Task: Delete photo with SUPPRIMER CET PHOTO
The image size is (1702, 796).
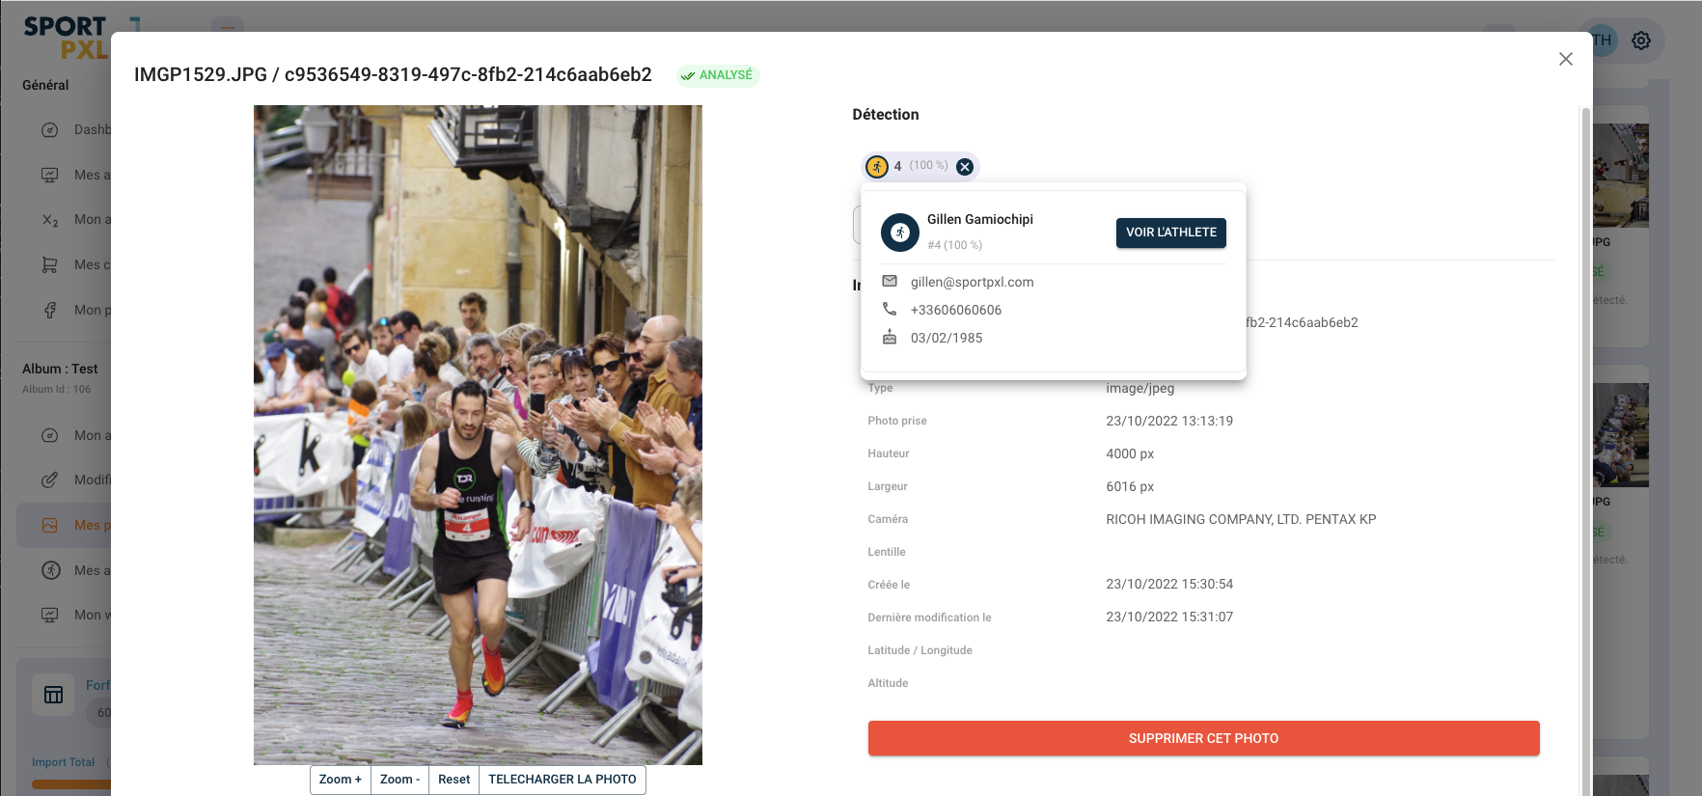Action: point(1203,738)
